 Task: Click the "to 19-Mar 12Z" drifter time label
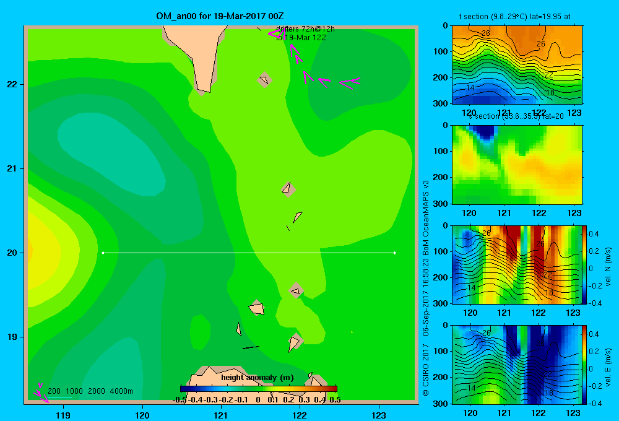coord(301,38)
